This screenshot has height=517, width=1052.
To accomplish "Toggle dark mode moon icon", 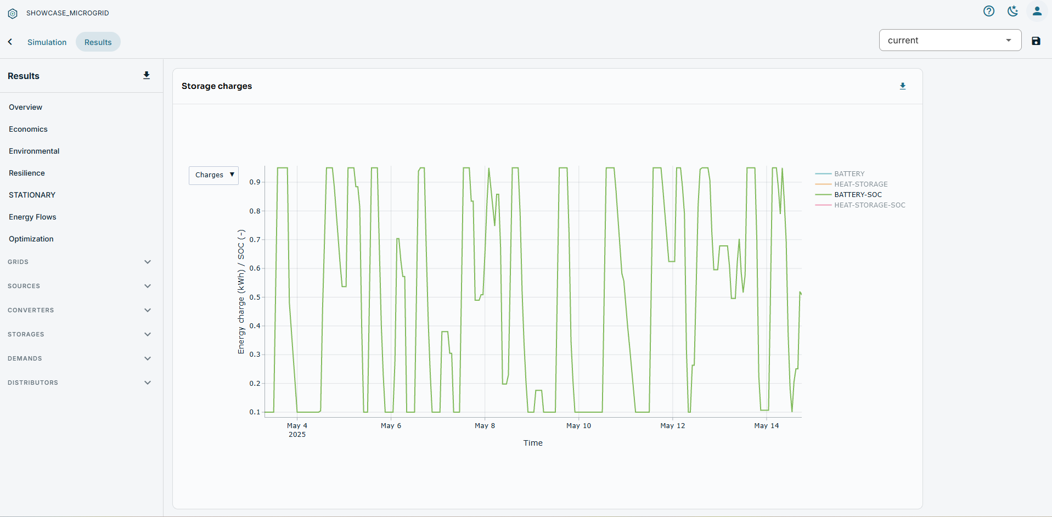I will 1013,11.
